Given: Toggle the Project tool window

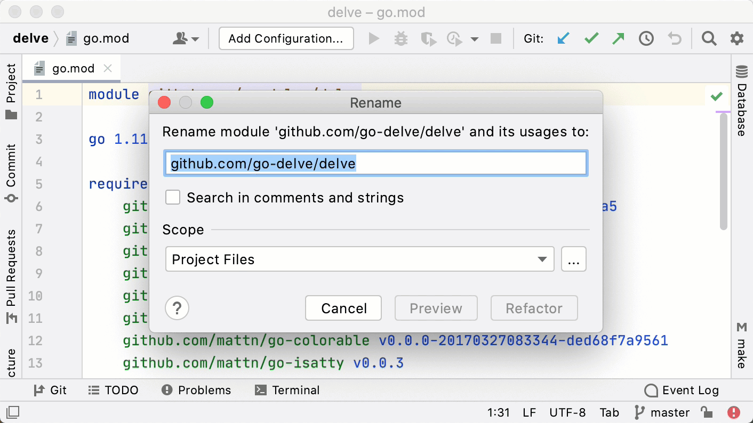Looking at the screenshot, I should (x=11, y=83).
